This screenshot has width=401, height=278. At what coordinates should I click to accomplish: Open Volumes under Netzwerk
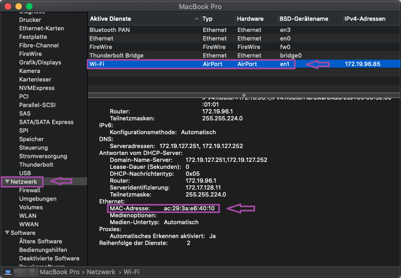31,207
